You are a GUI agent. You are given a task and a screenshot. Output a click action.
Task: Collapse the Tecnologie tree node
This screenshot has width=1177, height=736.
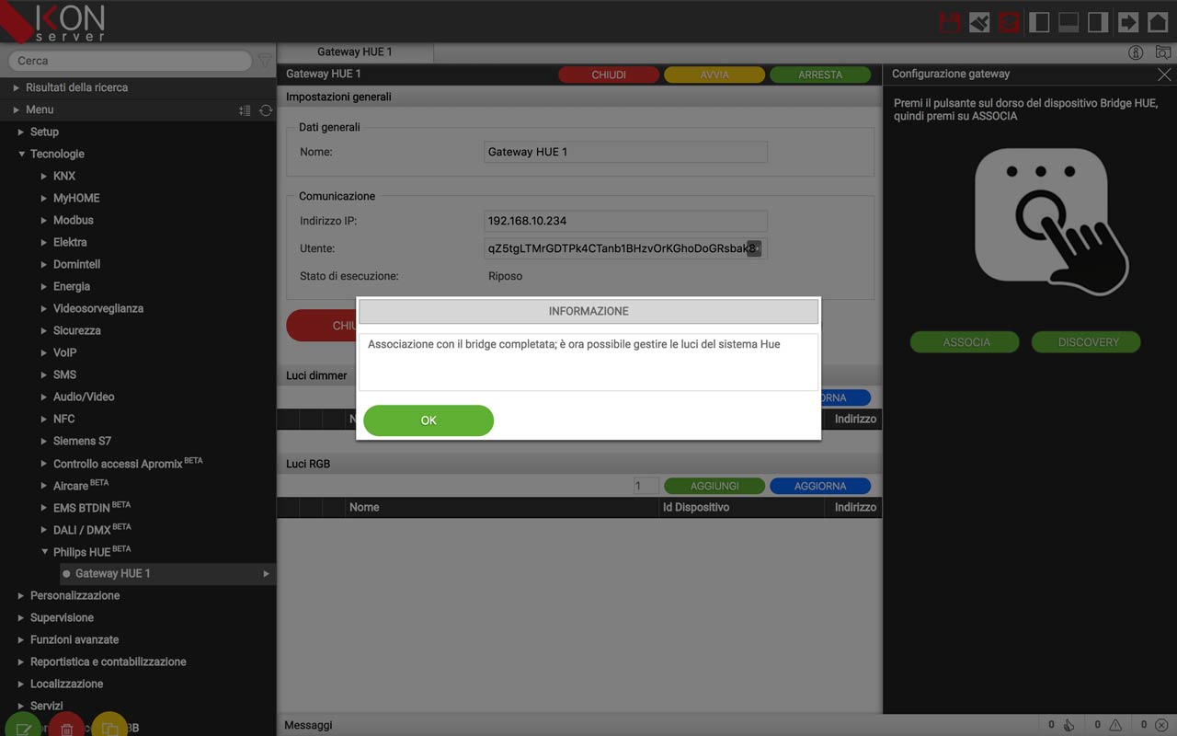tap(21, 154)
